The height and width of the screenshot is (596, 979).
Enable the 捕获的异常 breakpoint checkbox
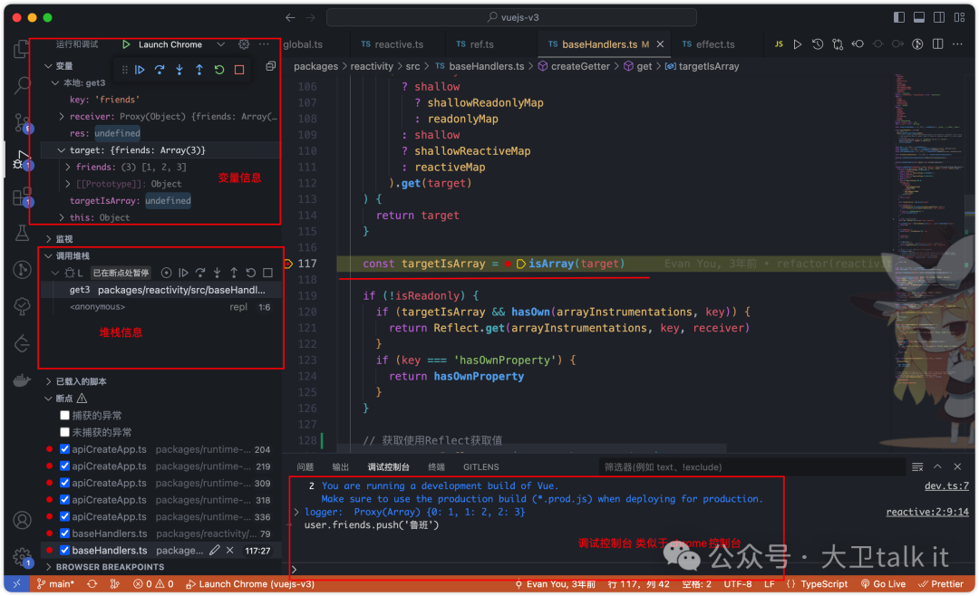coord(64,416)
